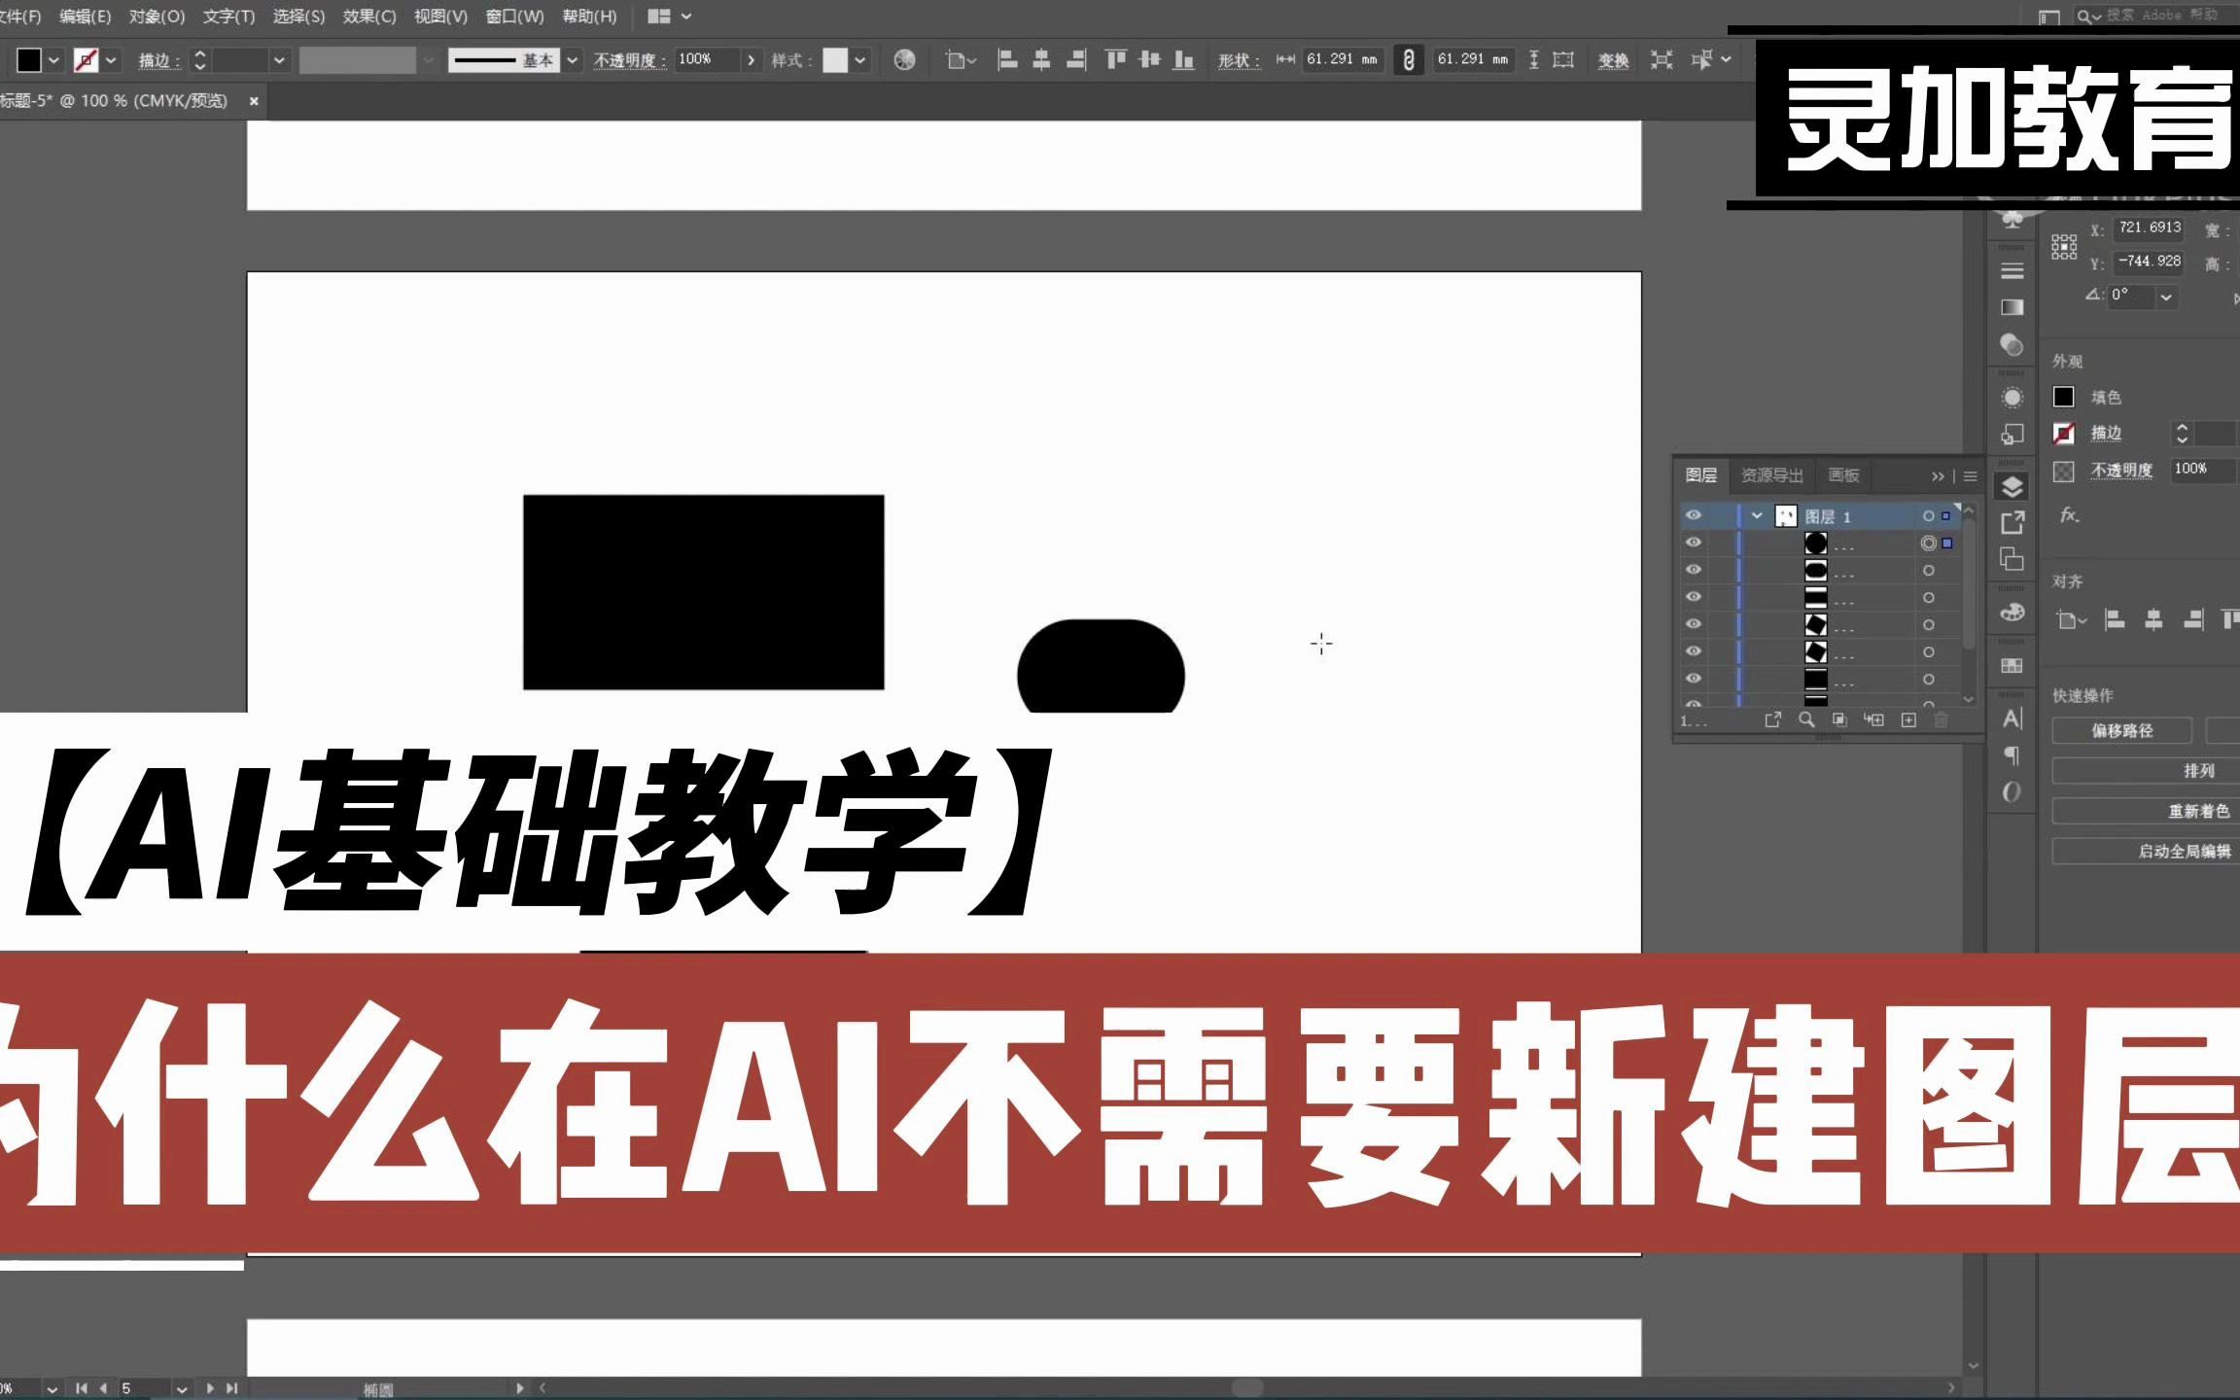The width and height of the screenshot is (2240, 1400).
Task: Toggle visibility eye of 图层 1
Action: pyautogui.click(x=1694, y=515)
